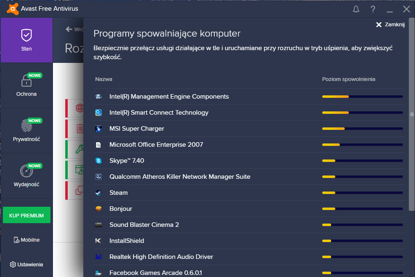Screen dimensions: 415x277
Task: Open Mobilne in the sidebar
Action: click(26, 240)
